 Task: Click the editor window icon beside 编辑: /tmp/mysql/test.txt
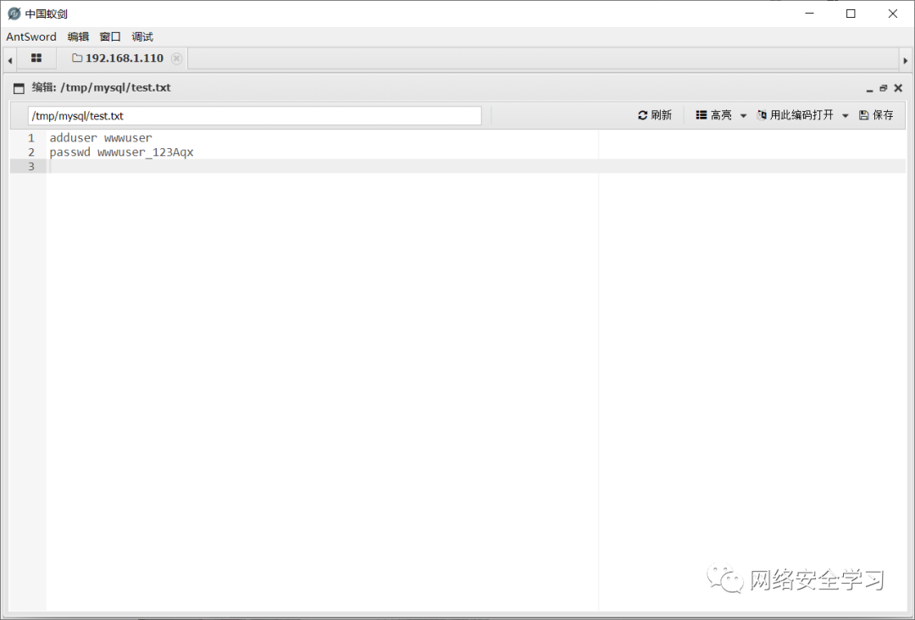pyautogui.click(x=18, y=87)
